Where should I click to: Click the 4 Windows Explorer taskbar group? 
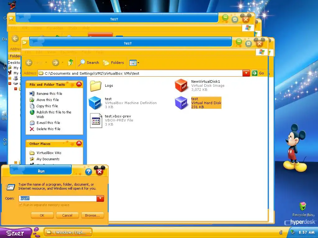coord(68,232)
